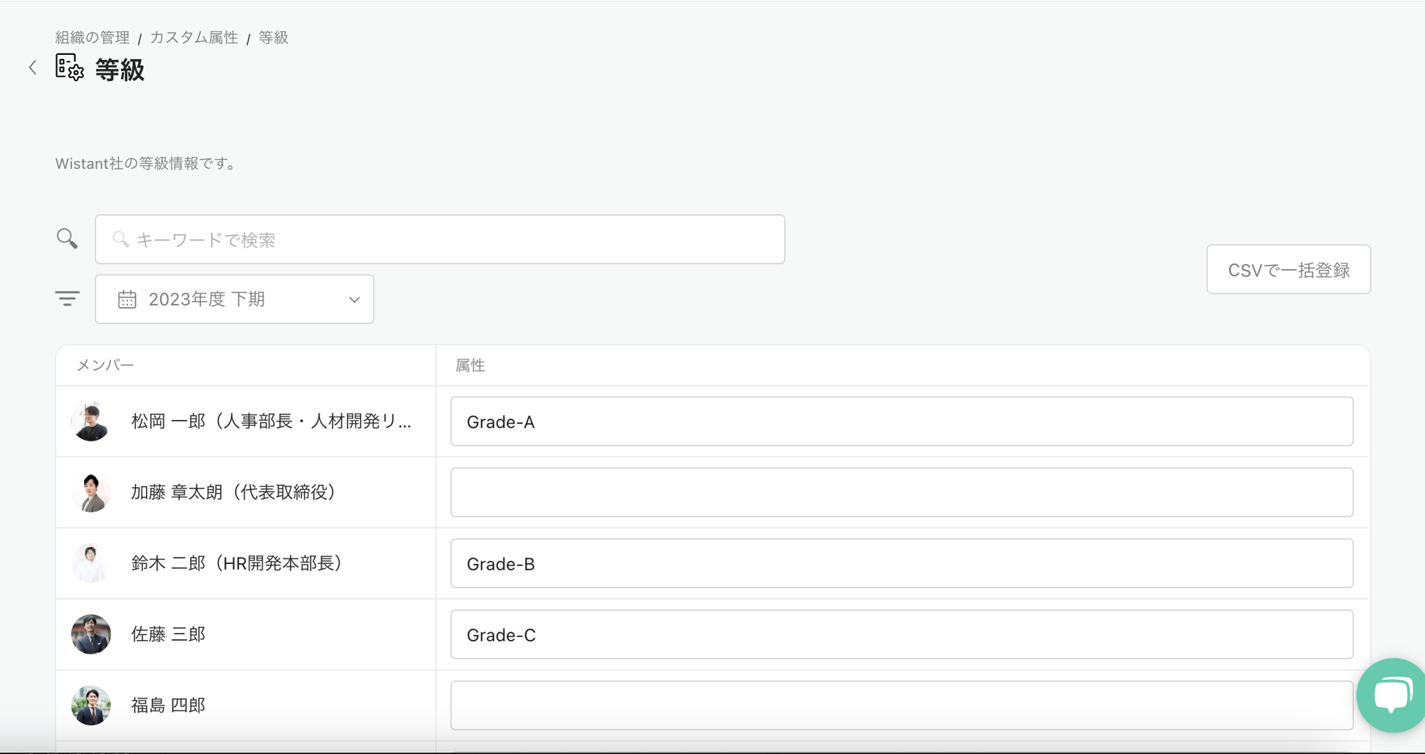Click the CSVで一括登録 button

point(1288,270)
